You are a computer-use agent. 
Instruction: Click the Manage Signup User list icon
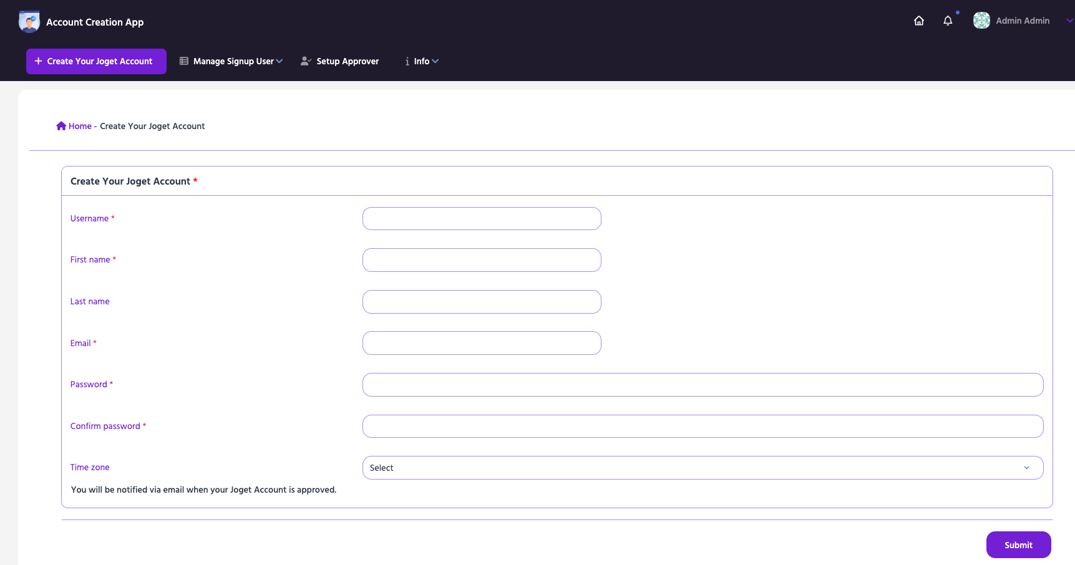184,61
